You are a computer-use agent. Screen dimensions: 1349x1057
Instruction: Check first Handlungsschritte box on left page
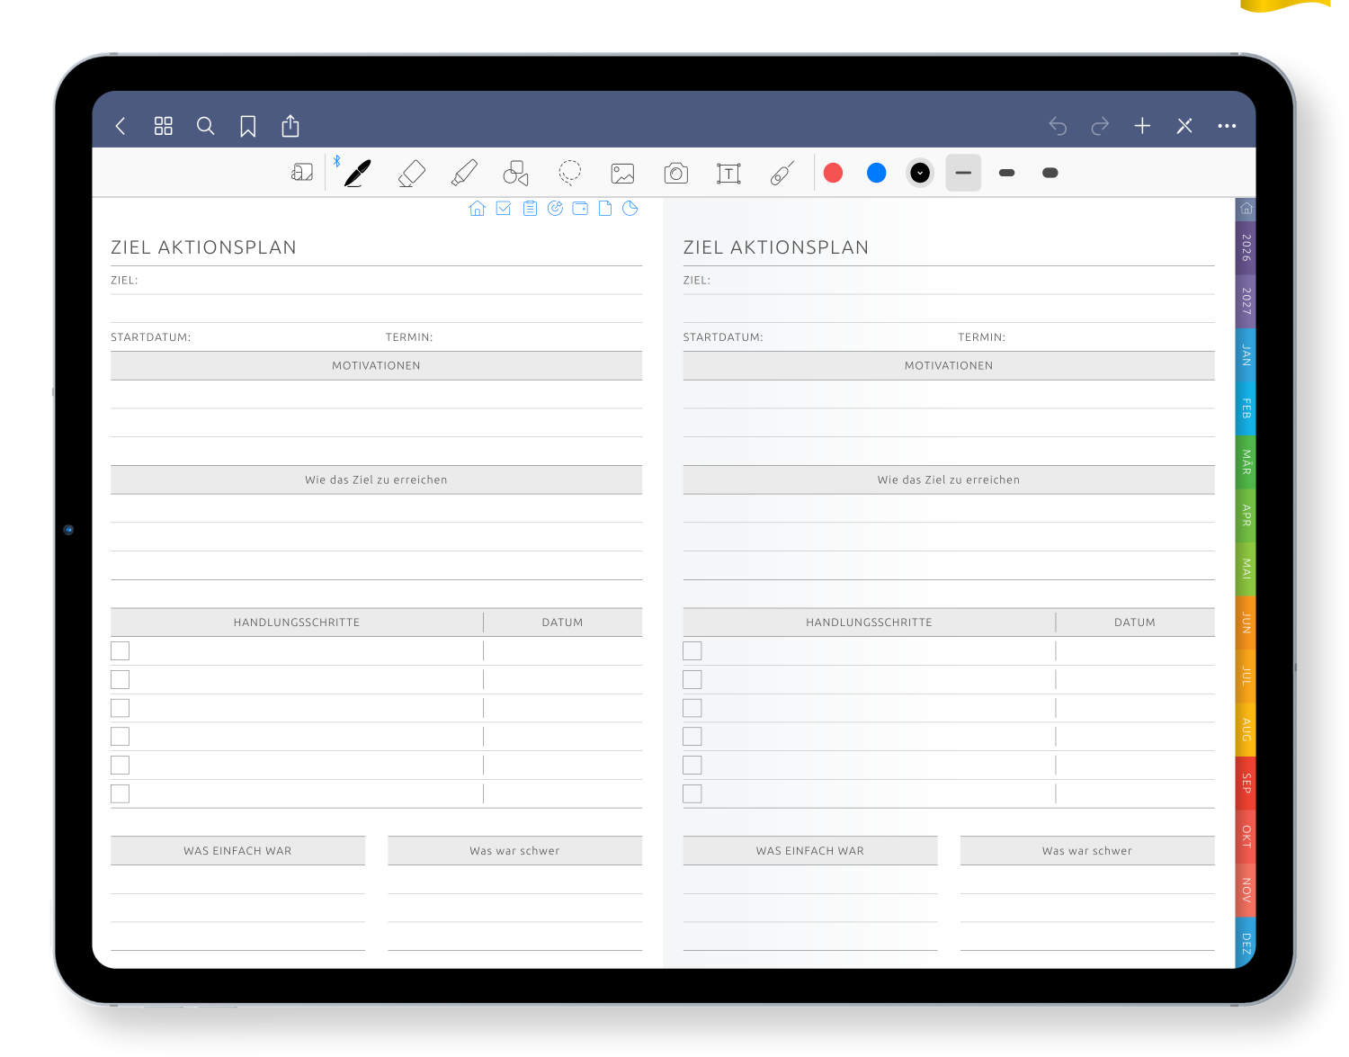coord(121,650)
